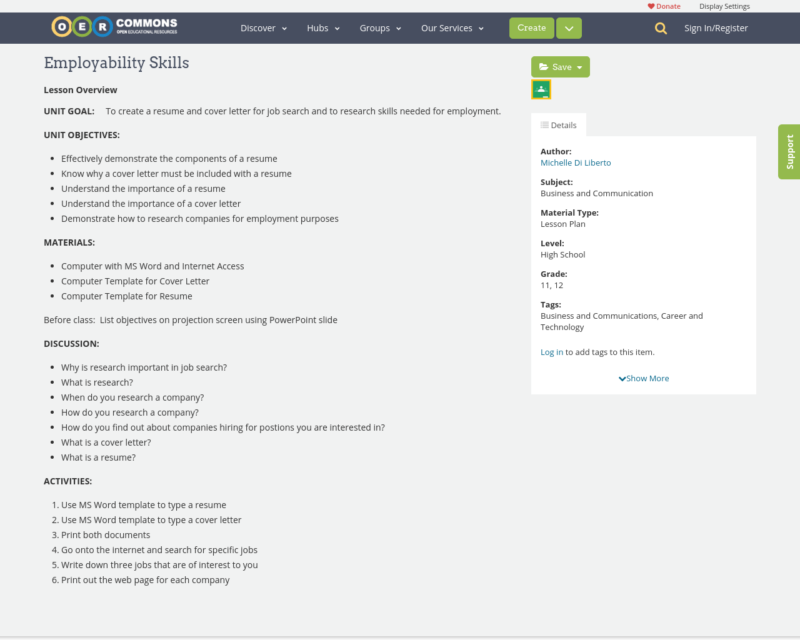This screenshot has width=800, height=640.
Task: Click Sign In/Register
Action: (x=716, y=27)
